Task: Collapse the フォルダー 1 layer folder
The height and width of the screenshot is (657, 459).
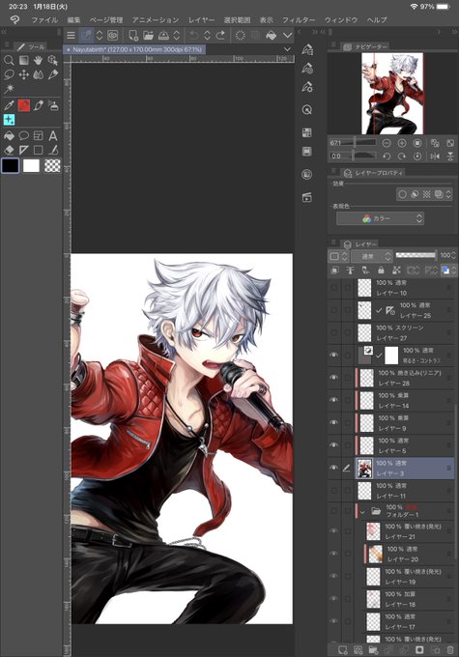Action: (363, 512)
